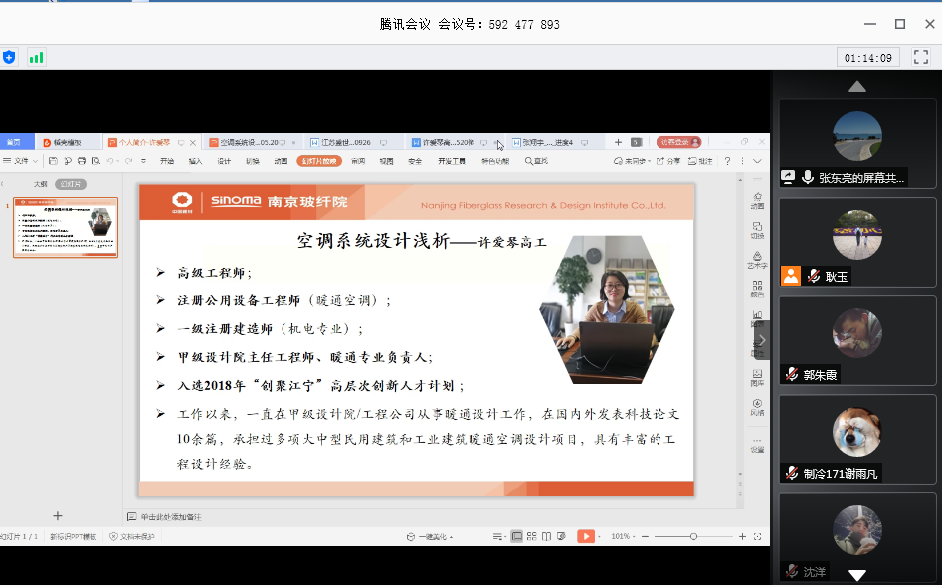This screenshot has height=587, width=942.
Task: Add a new slide with plus icon
Action: 57,515
